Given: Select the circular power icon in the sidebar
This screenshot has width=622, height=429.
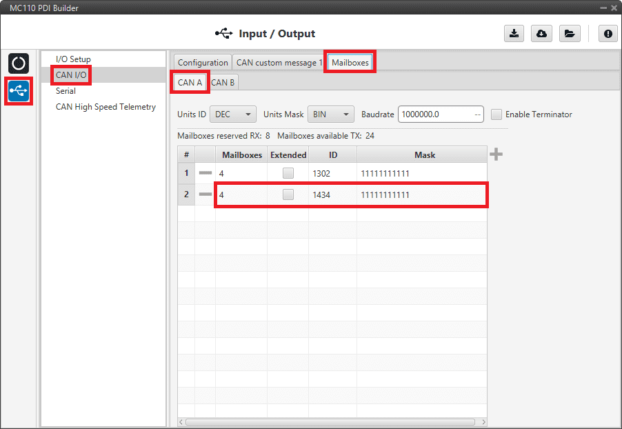Looking at the screenshot, I should [19, 63].
